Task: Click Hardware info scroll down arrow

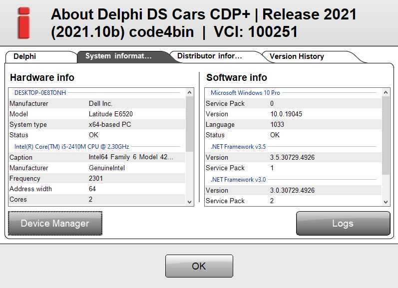Action: [189, 202]
